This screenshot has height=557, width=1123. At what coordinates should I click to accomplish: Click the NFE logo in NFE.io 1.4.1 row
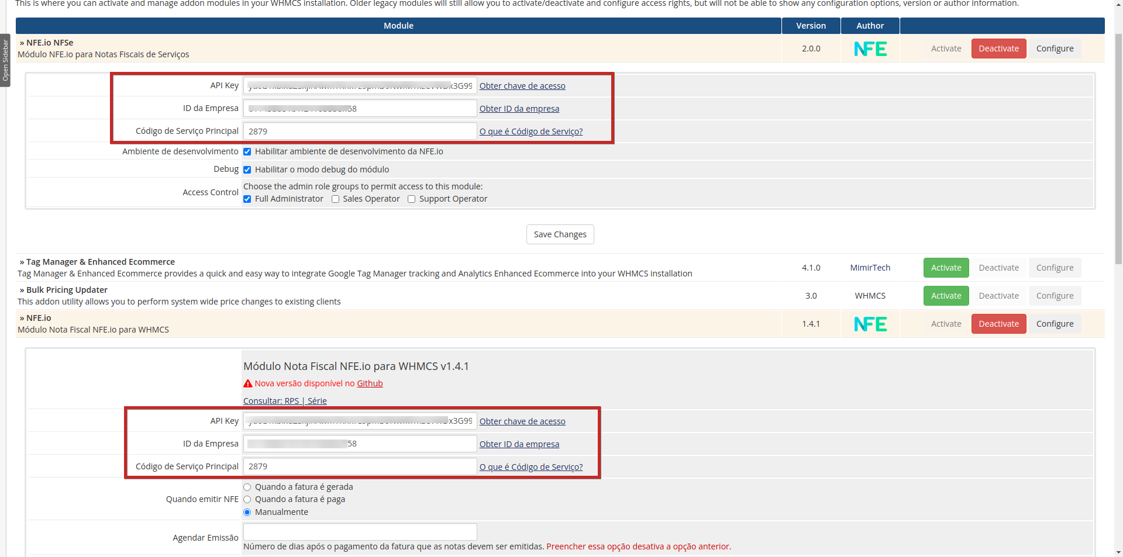tap(870, 324)
